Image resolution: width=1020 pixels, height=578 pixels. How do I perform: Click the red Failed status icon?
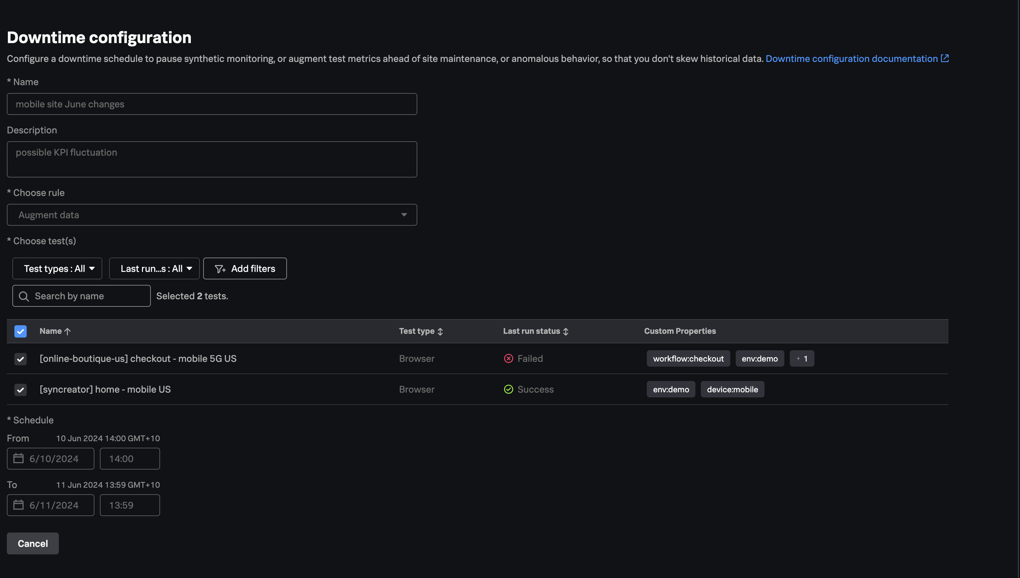click(x=509, y=358)
